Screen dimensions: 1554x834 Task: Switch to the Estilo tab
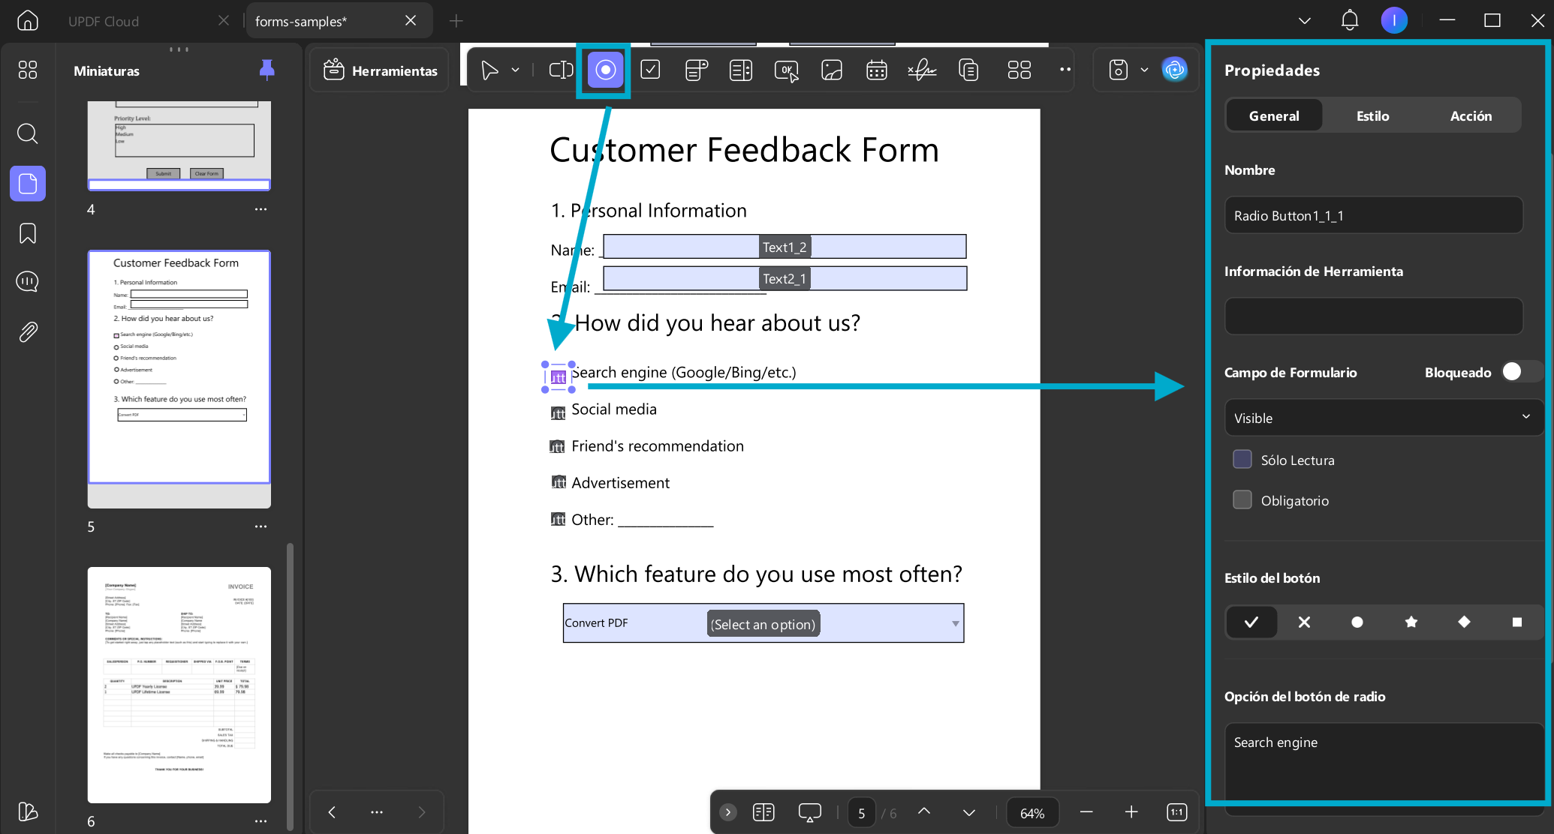click(x=1372, y=116)
